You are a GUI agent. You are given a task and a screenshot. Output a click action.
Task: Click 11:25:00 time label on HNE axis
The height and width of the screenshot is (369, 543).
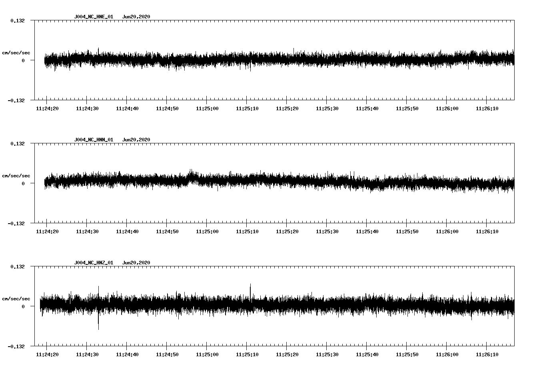point(207,109)
